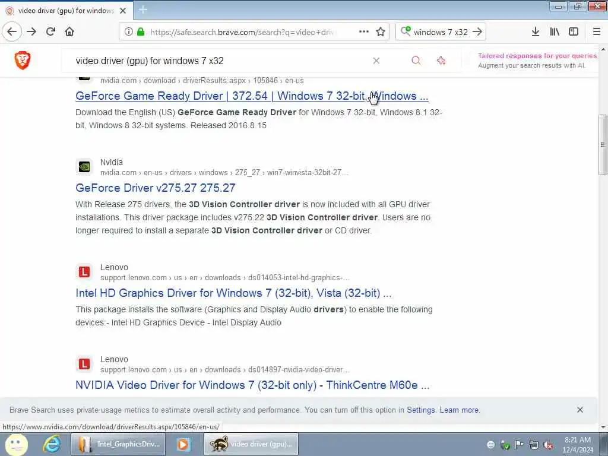Bookmark this page with star icon

tap(381, 32)
